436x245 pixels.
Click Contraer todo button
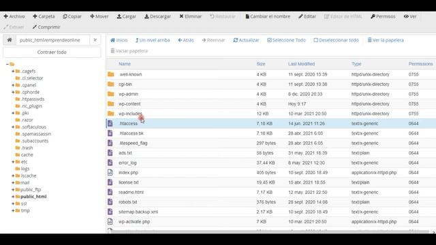pos(52,52)
